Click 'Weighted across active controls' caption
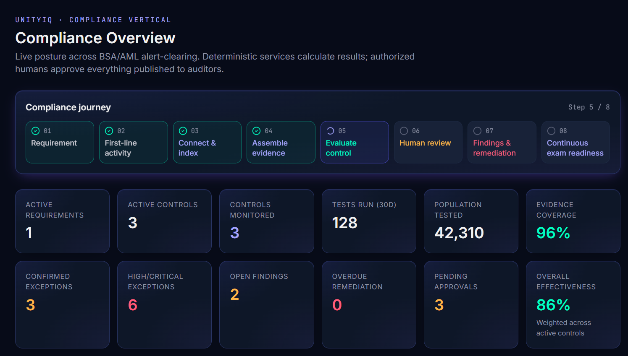 click(x=564, y=328)
